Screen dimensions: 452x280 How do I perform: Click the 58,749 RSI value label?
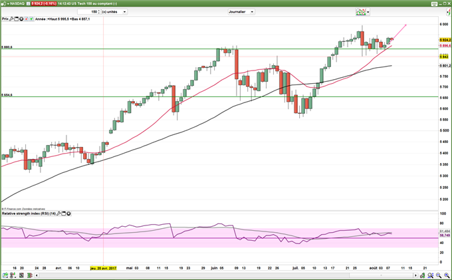tap(445, 235)
